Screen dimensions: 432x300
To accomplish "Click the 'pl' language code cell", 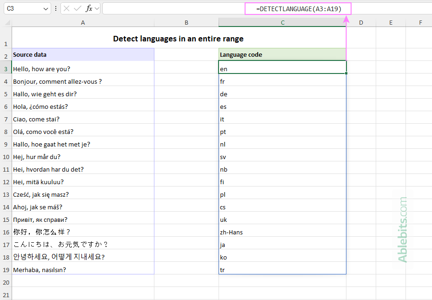I will [282, 193].
